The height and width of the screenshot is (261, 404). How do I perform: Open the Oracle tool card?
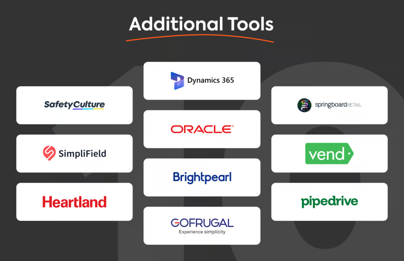click(202, 129)
